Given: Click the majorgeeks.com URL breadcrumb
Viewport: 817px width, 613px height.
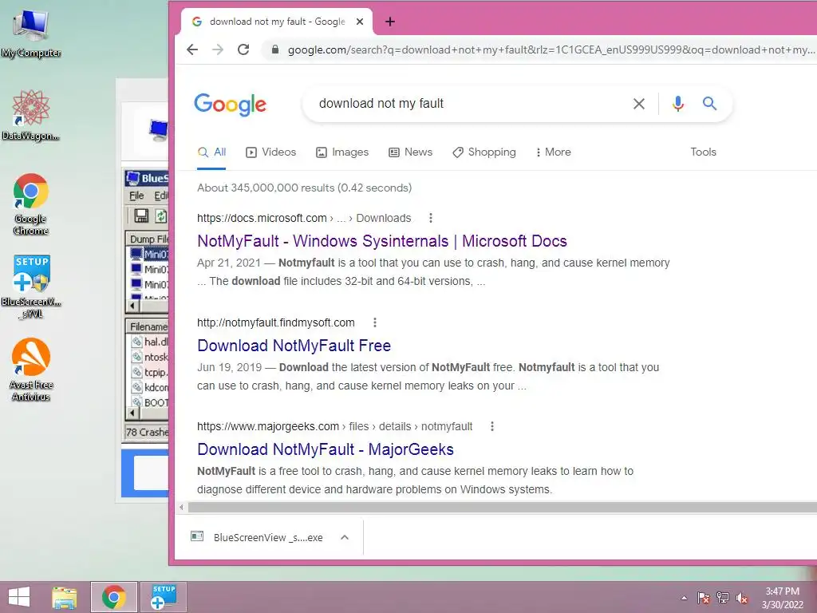Looking at the screenshot, I should 334,426.
